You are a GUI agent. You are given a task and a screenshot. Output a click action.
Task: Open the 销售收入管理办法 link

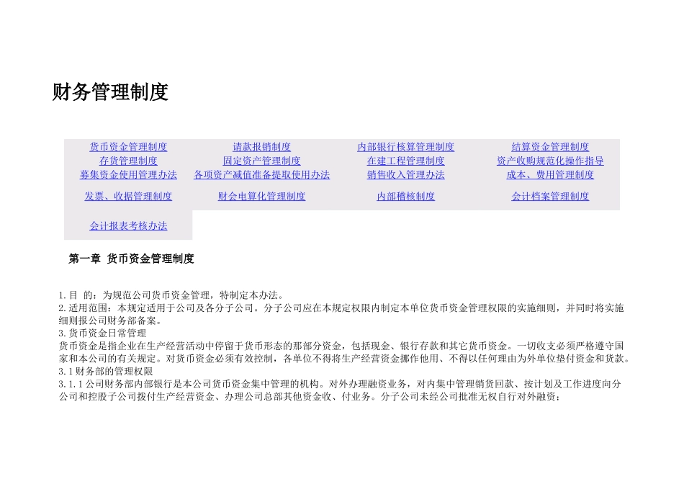pyautogui.click(x=405, y=175)
